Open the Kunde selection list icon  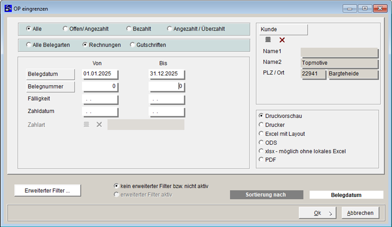268,39
